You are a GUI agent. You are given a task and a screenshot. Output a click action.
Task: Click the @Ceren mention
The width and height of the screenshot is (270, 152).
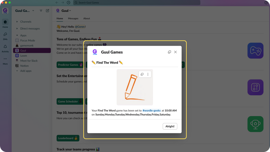80,27
